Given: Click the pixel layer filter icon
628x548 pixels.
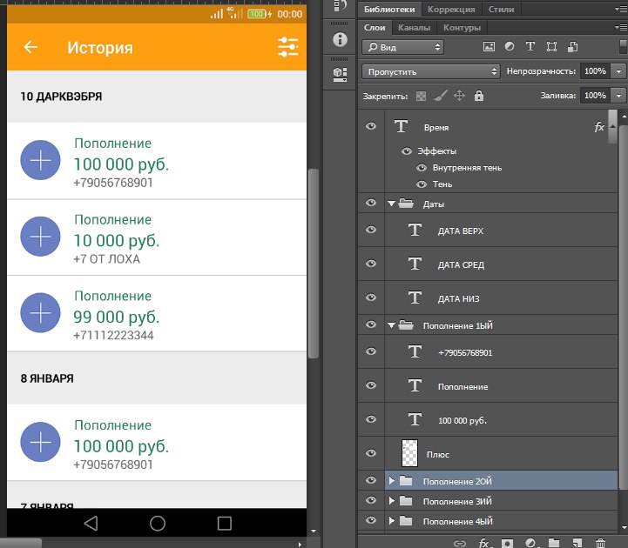Looking at the screenshot, I should point(489,47).
